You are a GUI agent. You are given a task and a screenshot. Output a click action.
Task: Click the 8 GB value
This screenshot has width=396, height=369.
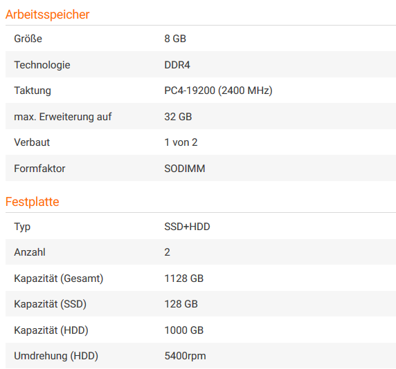[x=175, y=39]
